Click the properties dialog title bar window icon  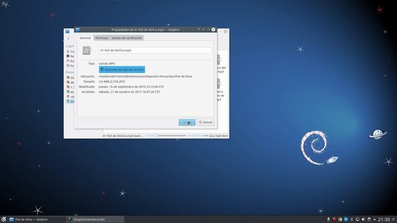pyautogui.click(x=78, y=30)
